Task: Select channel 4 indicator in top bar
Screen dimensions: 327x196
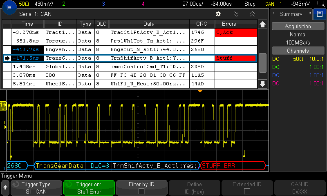Action: pos(143,4)
